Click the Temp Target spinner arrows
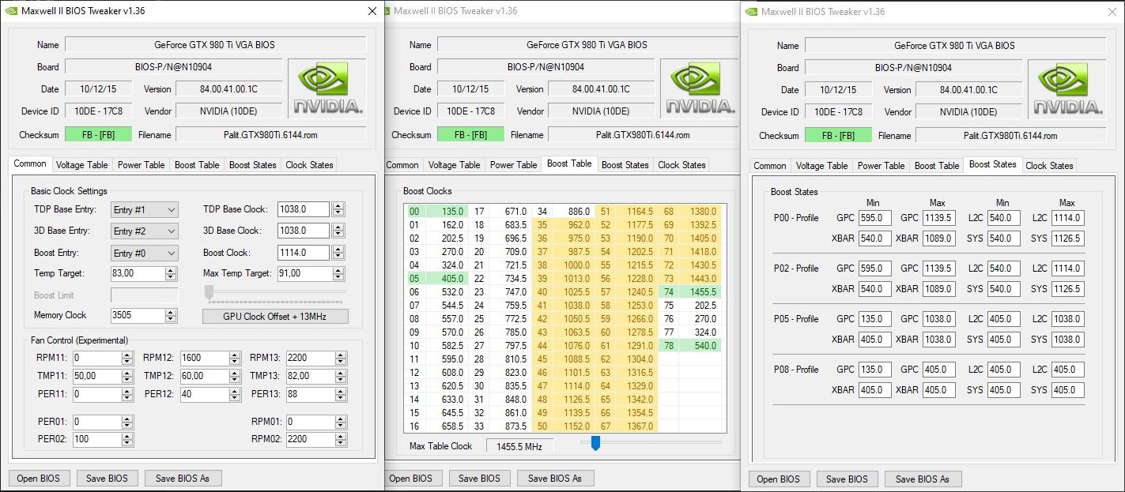Viewport: 1125px width, 492px height. [x=171, y=273]
